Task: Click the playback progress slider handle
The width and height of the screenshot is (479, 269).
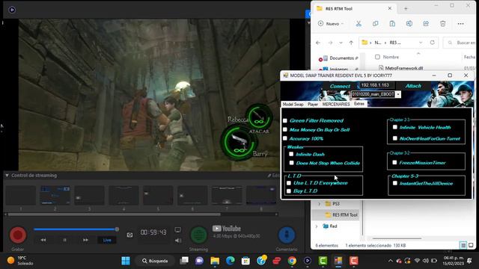Action: coord(117,229)
